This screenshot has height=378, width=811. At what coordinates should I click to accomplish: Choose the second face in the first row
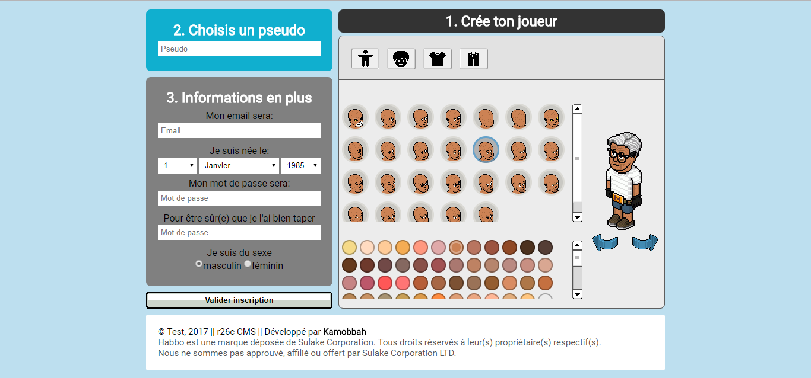(388, 117)
